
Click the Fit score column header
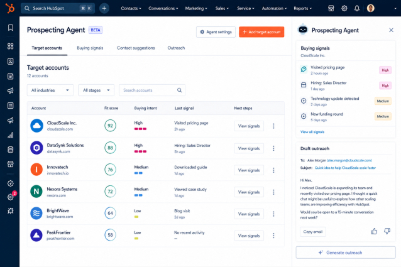111,108
